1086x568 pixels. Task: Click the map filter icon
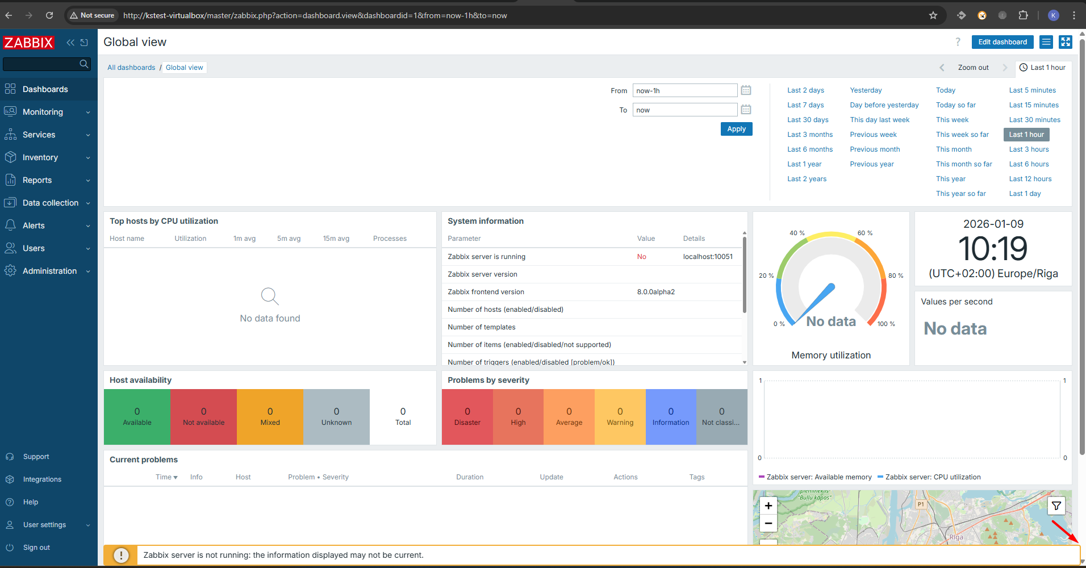(x=1056, y=506)
